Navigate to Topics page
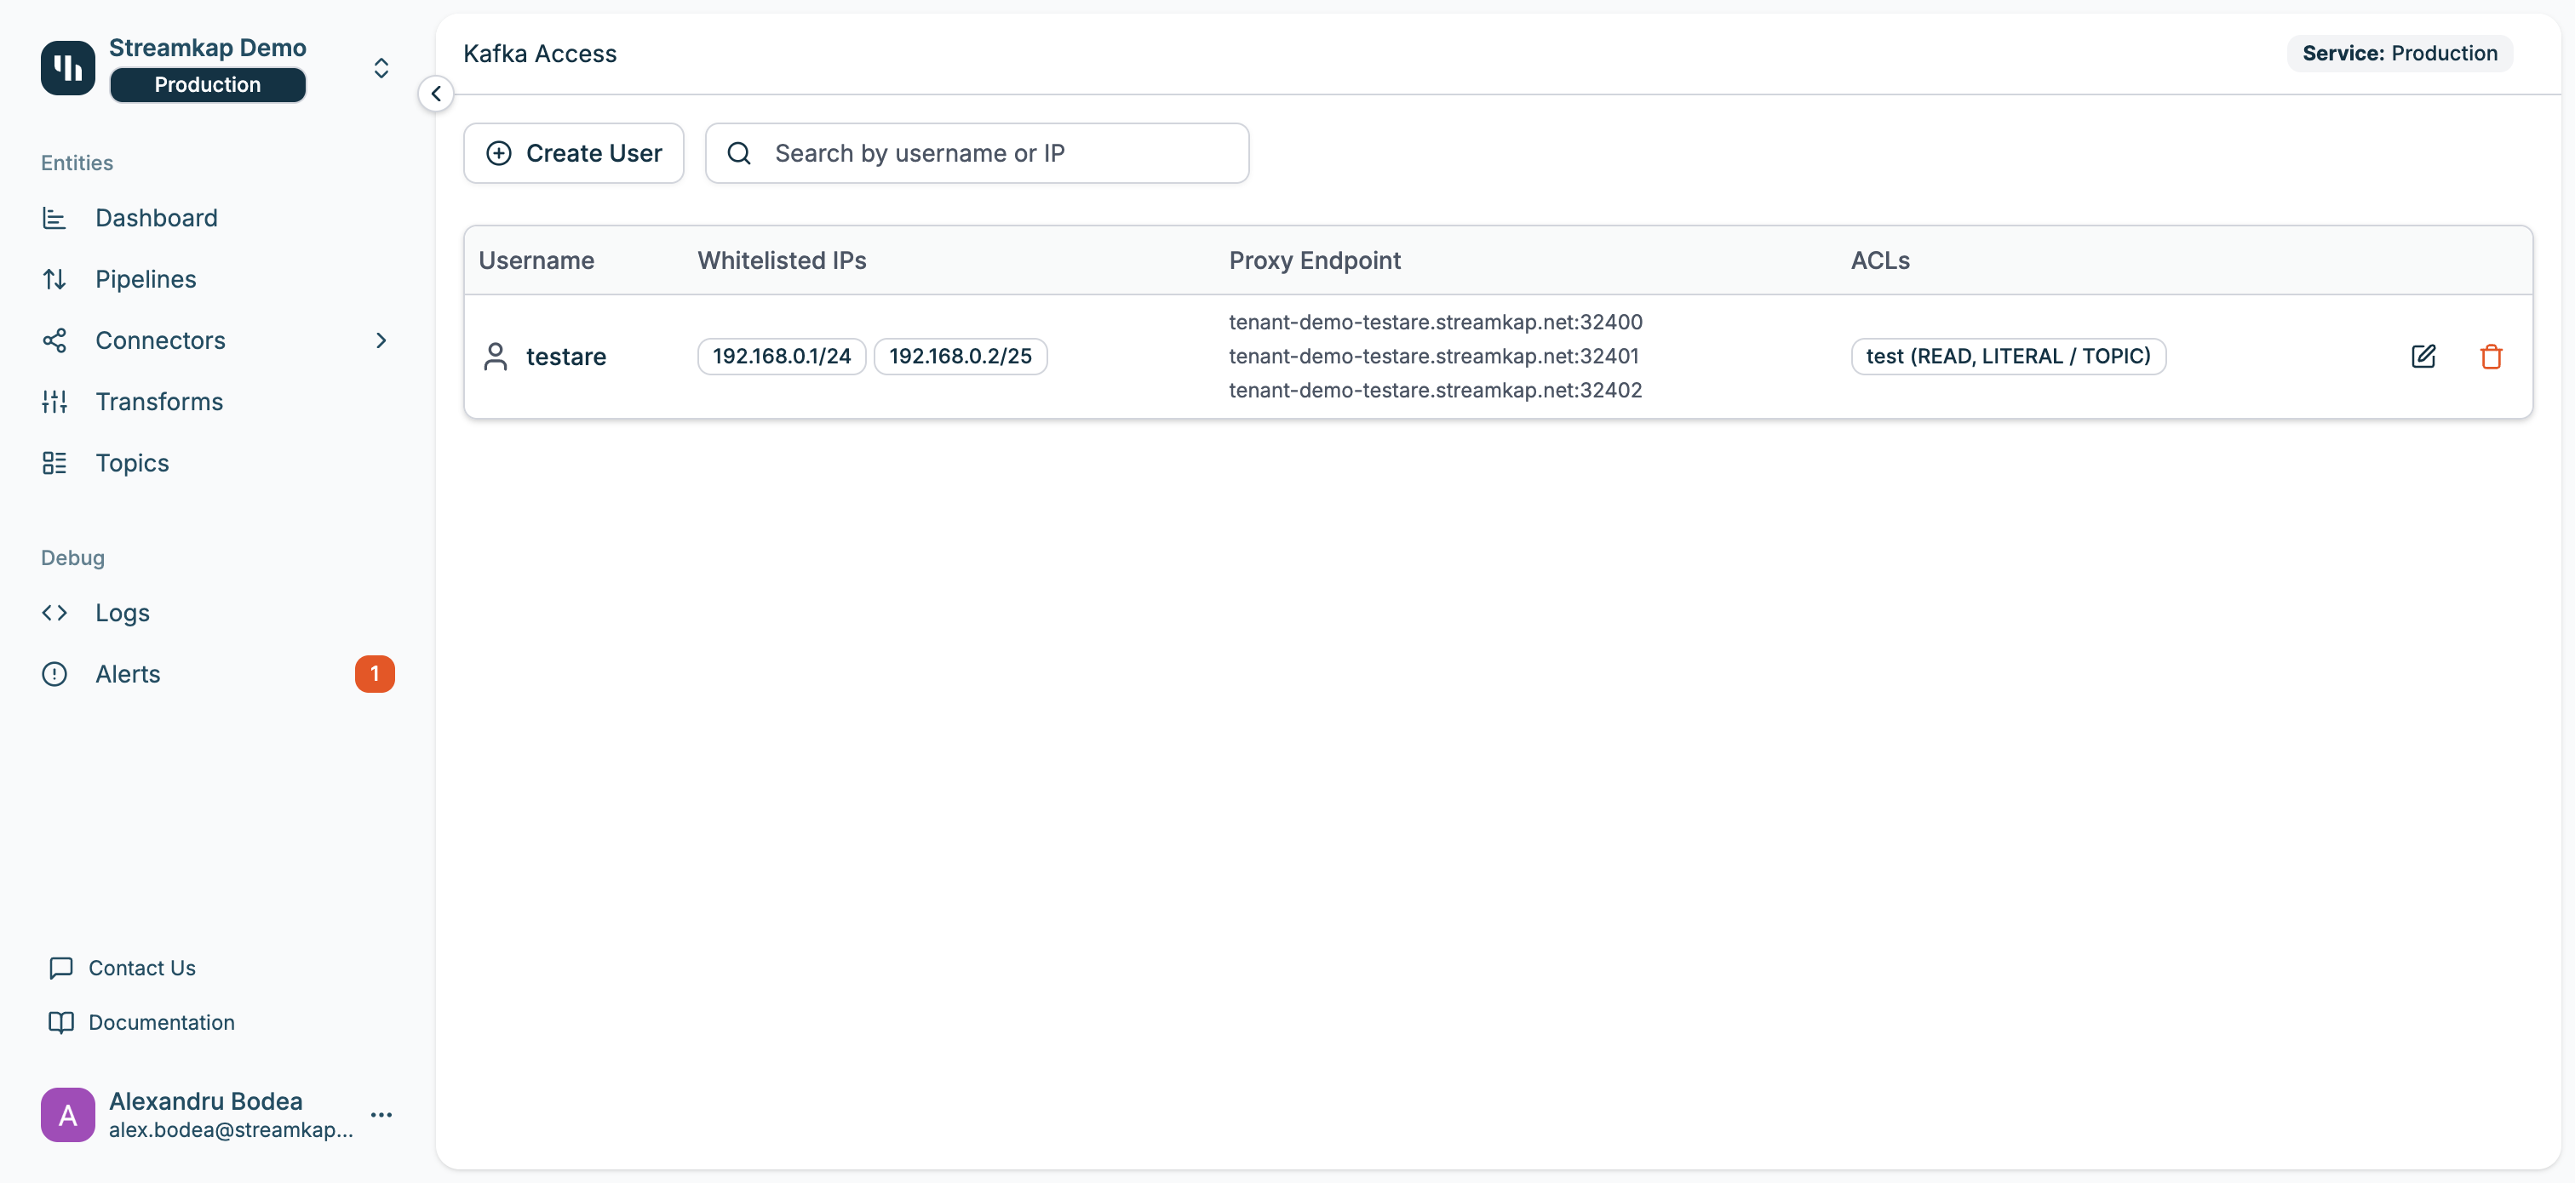Viewport: 2575px width, 1183px height. (x=132, y=463)
